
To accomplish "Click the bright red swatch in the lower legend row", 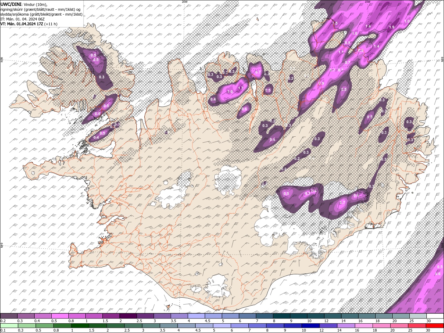I will point(435,326).
